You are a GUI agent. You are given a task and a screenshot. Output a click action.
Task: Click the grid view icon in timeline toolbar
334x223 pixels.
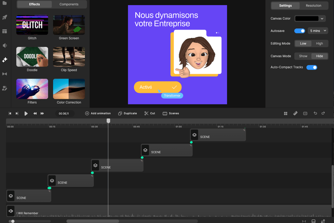(286, 113)
